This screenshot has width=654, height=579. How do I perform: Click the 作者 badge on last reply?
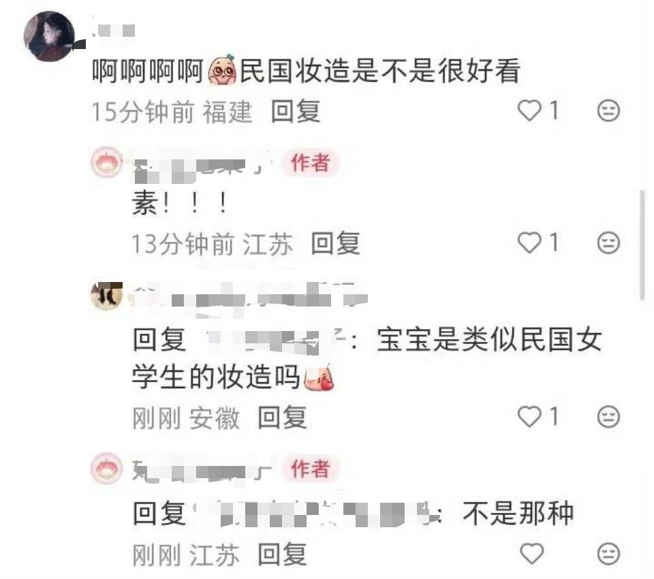point(311,469)
